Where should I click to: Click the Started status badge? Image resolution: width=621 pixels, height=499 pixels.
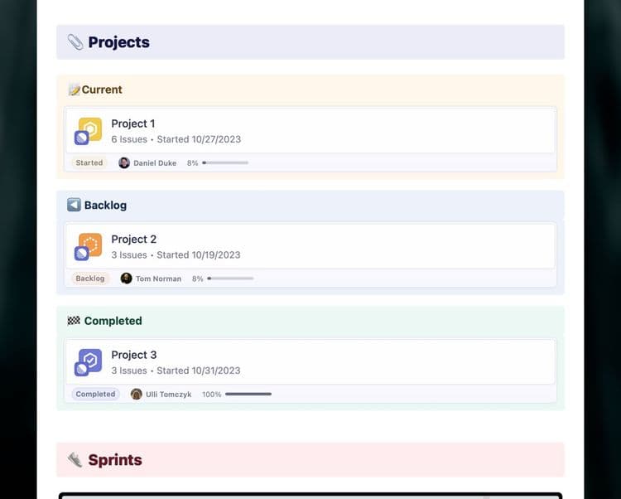(89, 163)
